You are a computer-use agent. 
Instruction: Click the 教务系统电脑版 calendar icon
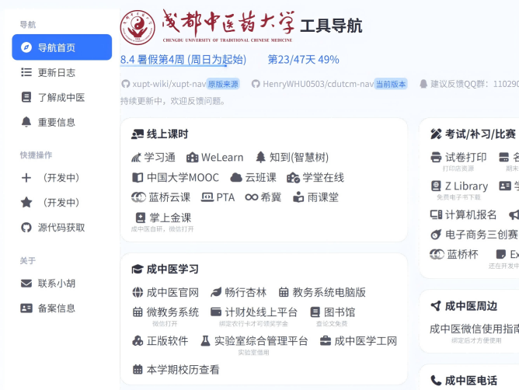[284, 293]
